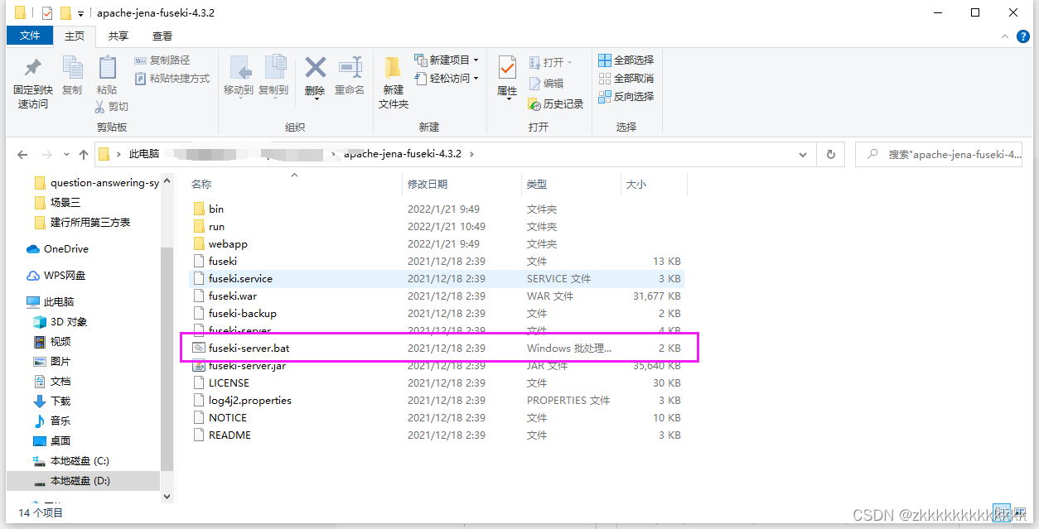Open OneDrive in navigation pane
Image resolution: width=1039 pixels, height=529 pixels.
[x=65, y=249]
